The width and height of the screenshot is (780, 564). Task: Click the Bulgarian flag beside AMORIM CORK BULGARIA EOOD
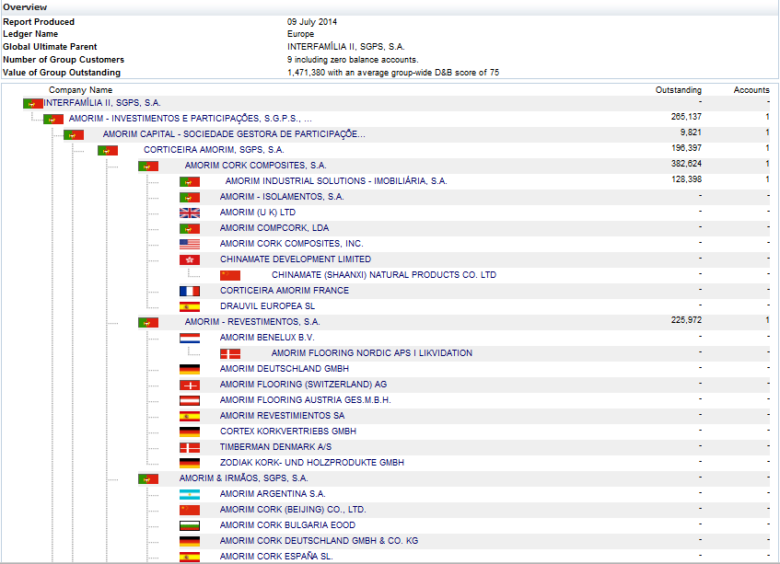190,525
